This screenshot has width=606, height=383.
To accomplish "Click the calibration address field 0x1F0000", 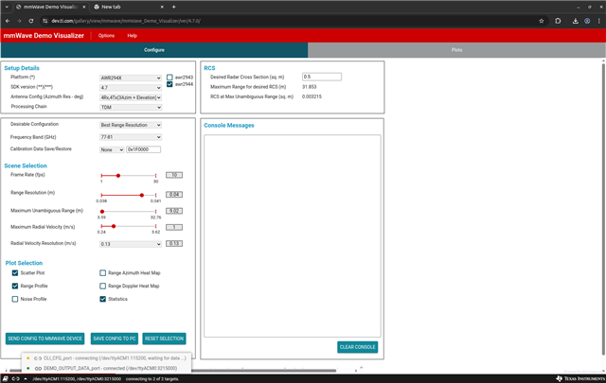I will point(143,149).
